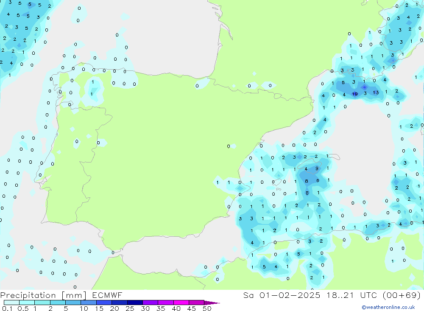424x311 pixels.
Task: Click the '0.1' legend scale label
Action: 7,308
